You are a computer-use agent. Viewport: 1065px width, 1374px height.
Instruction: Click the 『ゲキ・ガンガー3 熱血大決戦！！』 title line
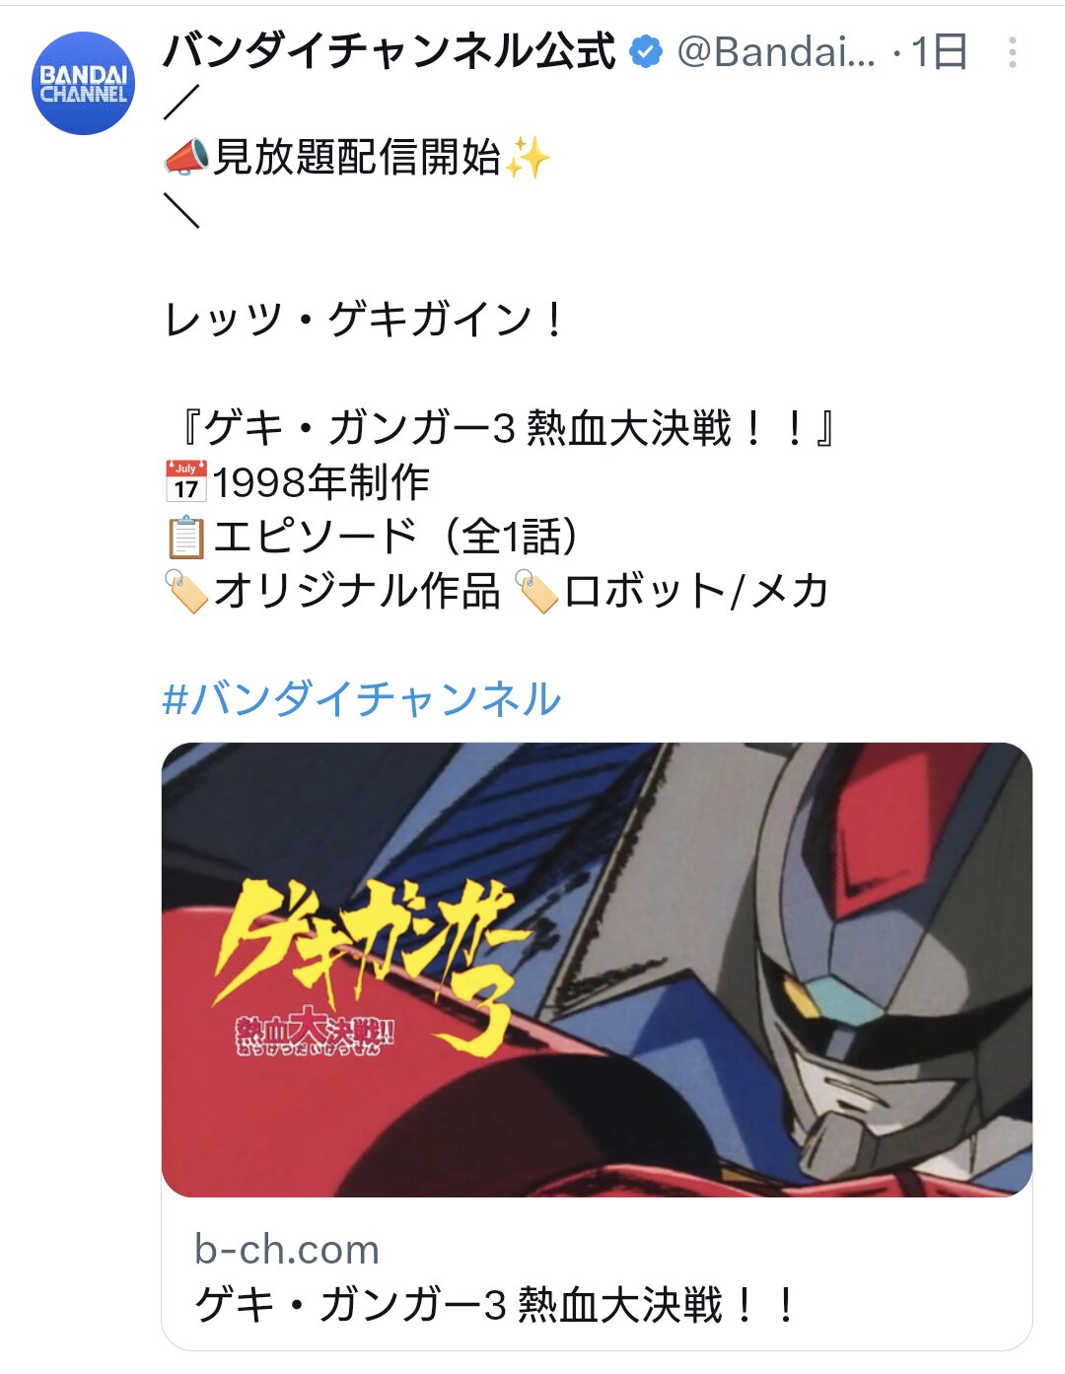pyautogui.click(x=501, y=428)
